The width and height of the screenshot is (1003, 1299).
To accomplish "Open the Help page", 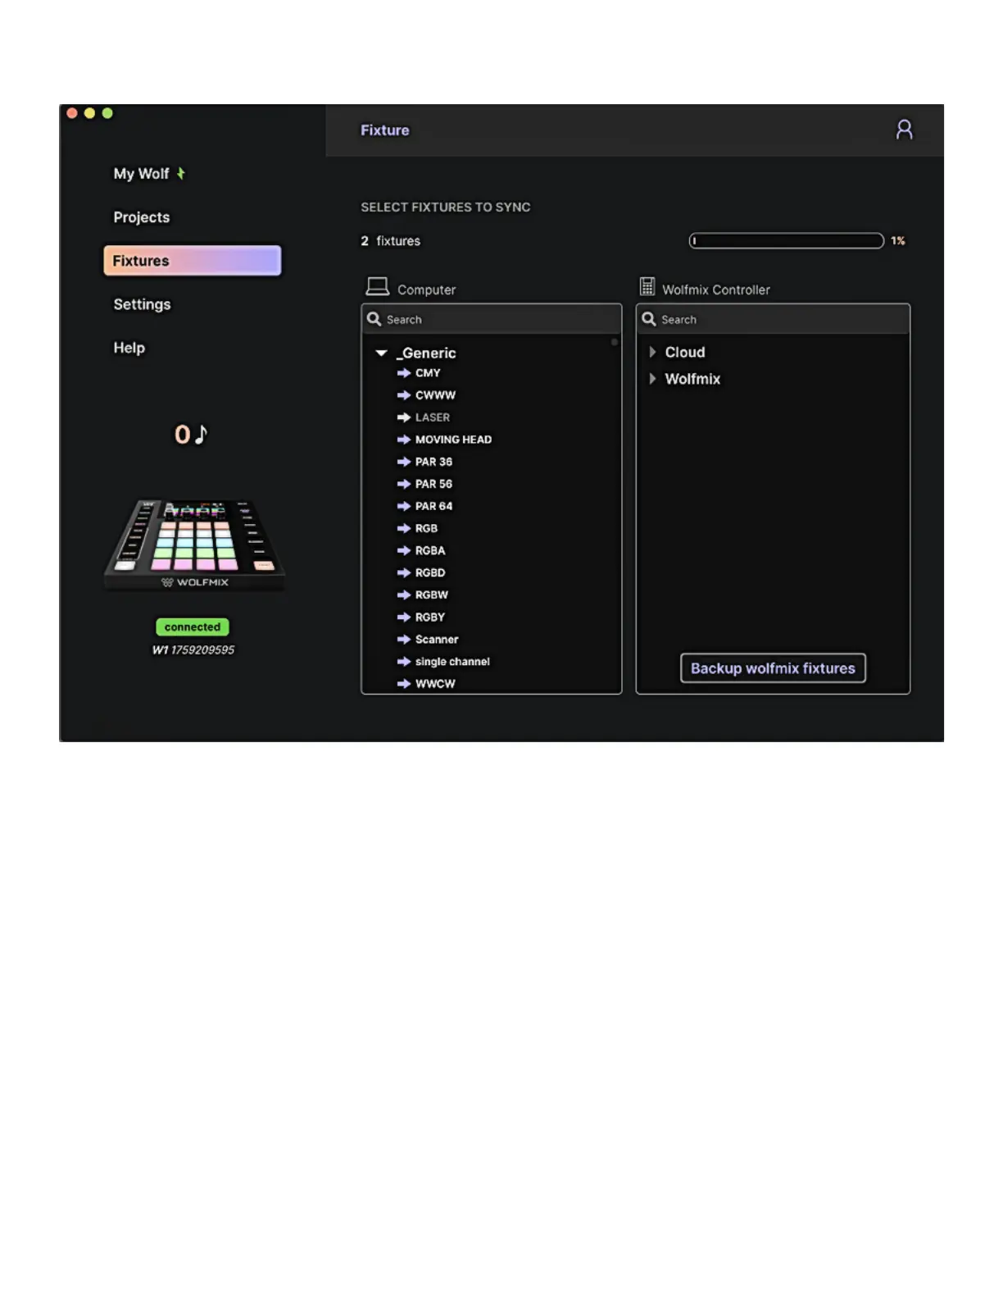I will click(x=129, y=348).
